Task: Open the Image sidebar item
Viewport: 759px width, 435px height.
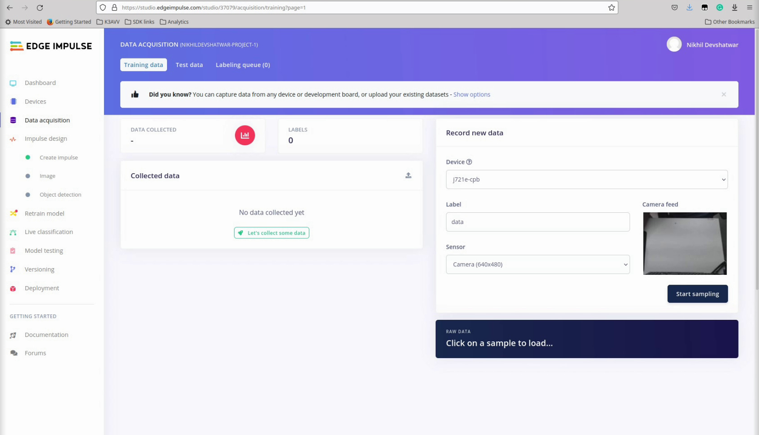Action: coord(47,176)
